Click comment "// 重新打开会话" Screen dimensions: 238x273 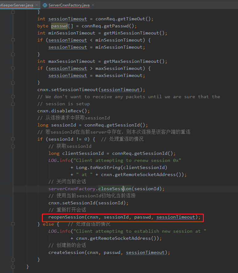(x=67, y=210)
